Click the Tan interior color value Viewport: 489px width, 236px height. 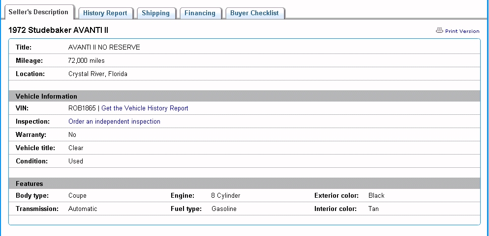pos(373,209)
